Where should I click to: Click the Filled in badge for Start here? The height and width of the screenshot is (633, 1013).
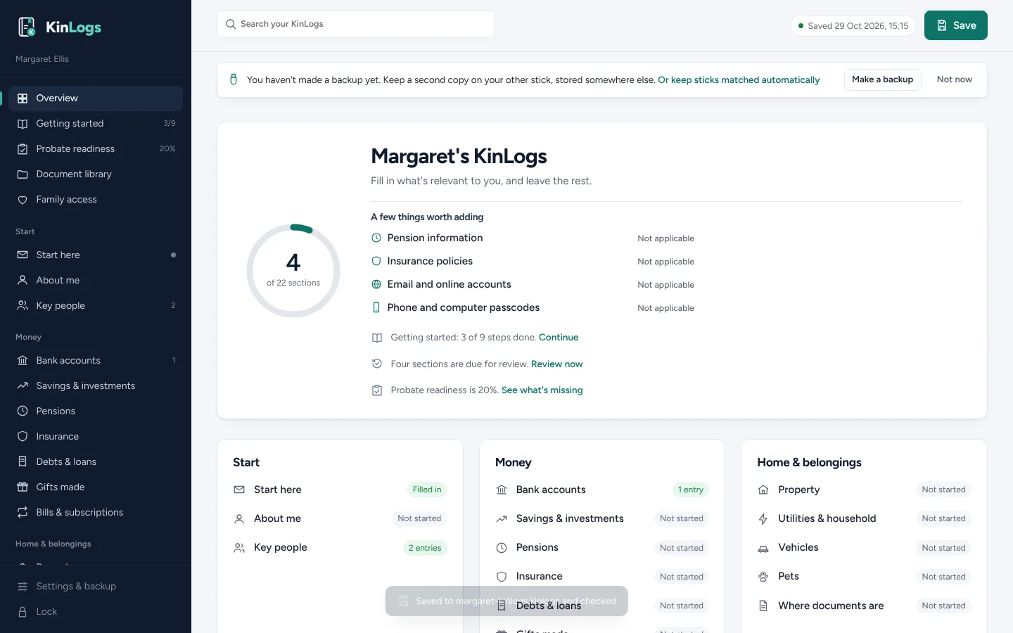point(427,490)
